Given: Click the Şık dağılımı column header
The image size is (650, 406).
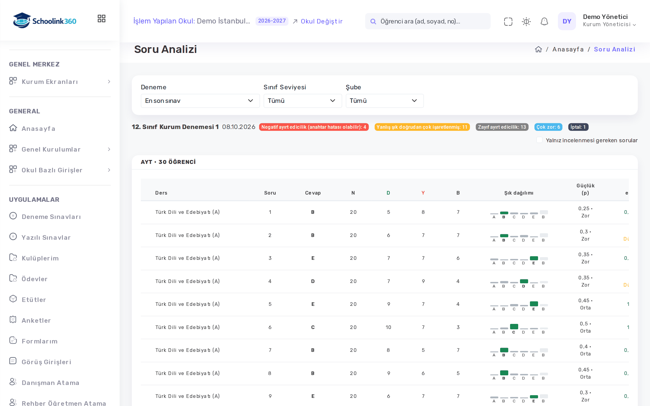Looking at the screenshot, I should point(519,193).
